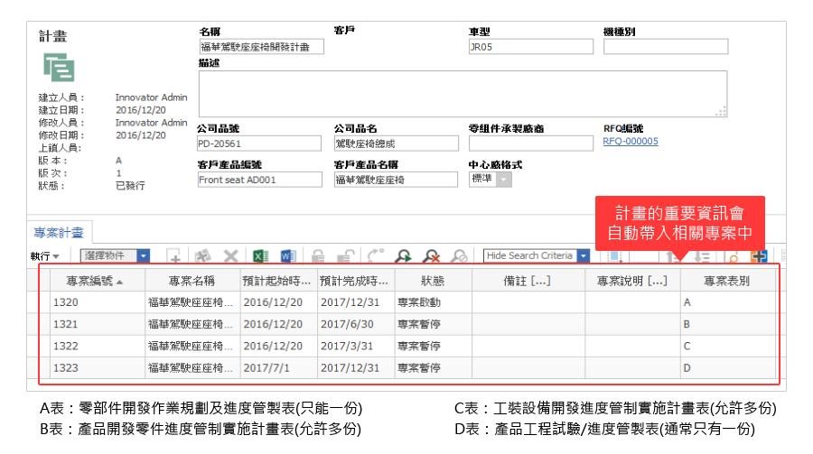Click the 名稱 input field
The image size is (813, 454).
click(x=260, y=47)
